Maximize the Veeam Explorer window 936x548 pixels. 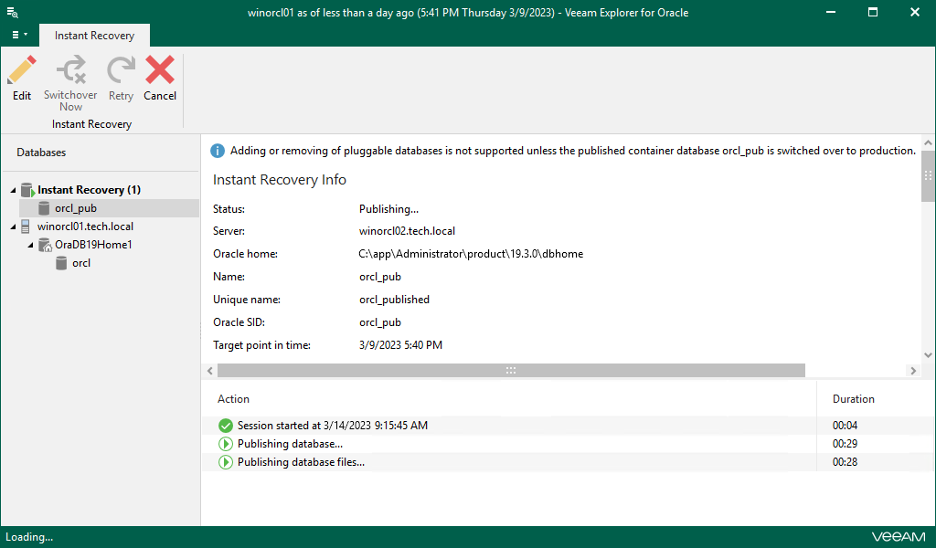873,12
